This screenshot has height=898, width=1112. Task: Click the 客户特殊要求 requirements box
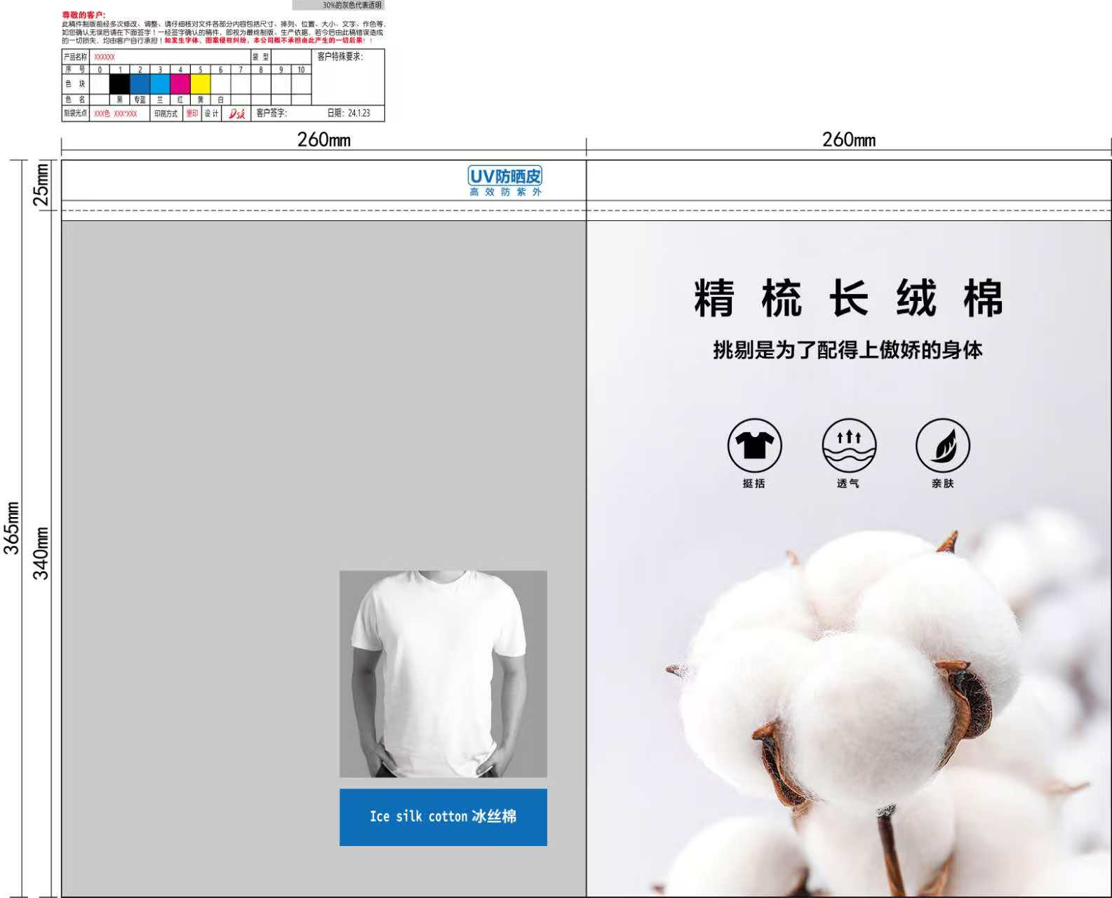[x=348, y=77]
